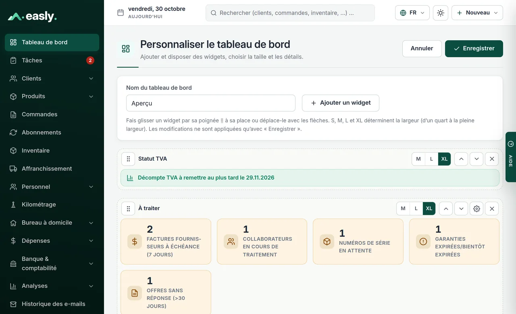Remove the À traiter widget
Image resolution: width=516 pixels, height=314 pixels.
[x=492, y=209]
